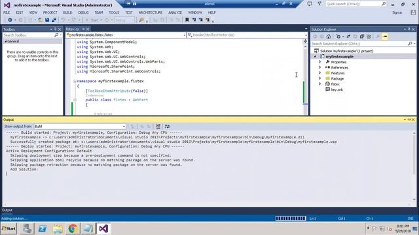Click the Start debugging button
The width and height of the screenshot is (419, 235).
pyautogui.click(x=92, y=20)
